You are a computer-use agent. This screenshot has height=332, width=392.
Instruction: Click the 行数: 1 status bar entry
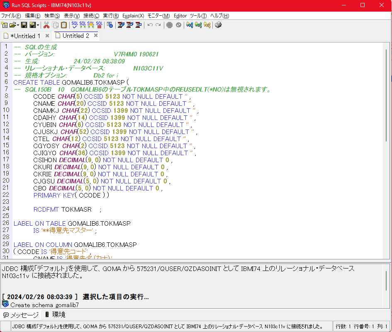click(343, 327)
